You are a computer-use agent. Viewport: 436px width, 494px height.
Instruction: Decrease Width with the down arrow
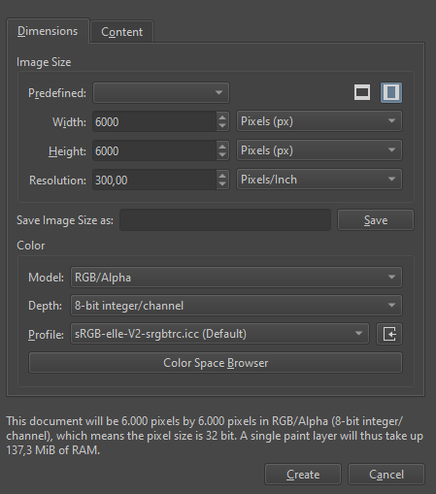[x=222, y=126]
